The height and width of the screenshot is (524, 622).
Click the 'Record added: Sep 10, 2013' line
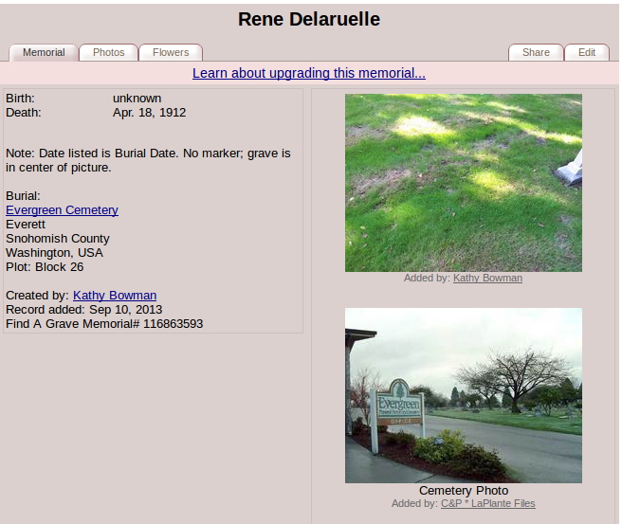click(83, 310)
